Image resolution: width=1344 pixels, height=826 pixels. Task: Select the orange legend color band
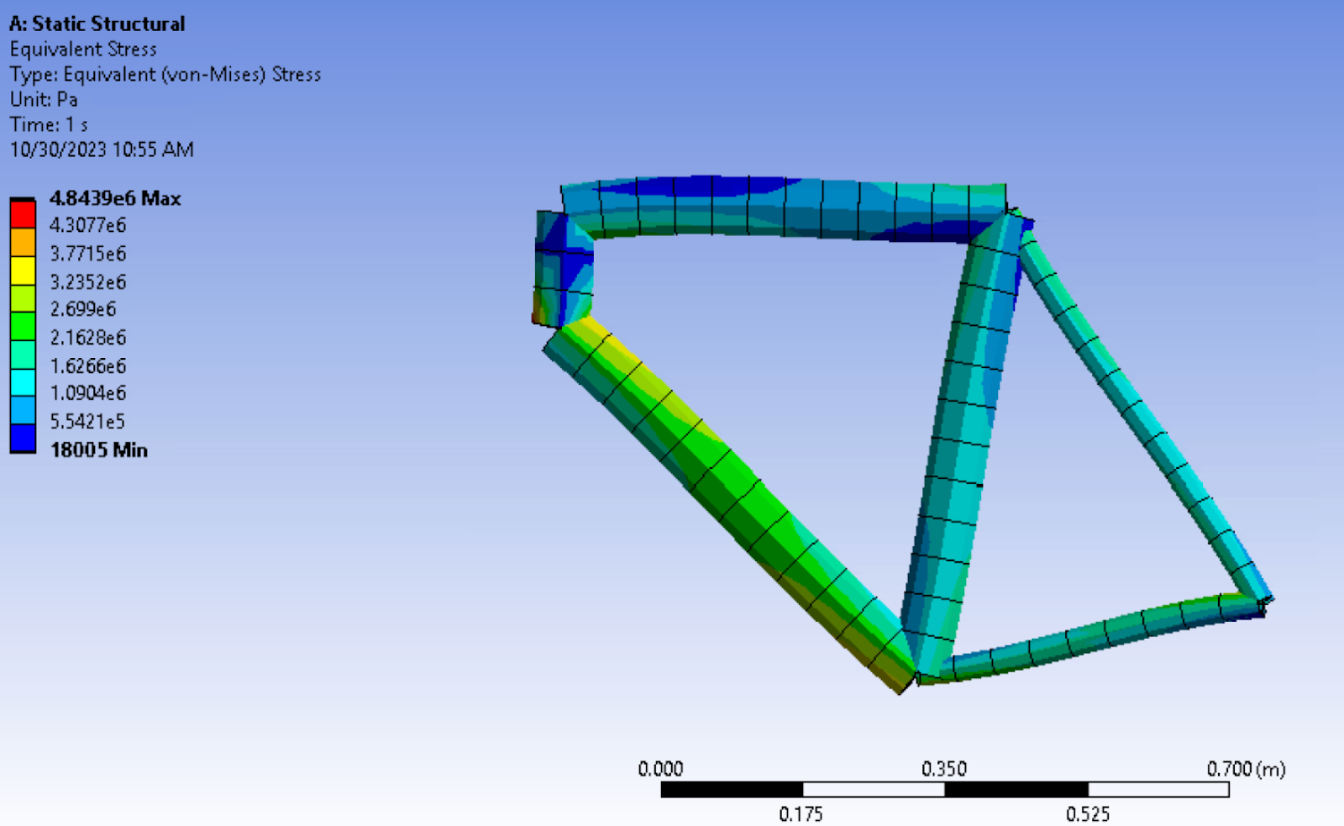pyautogui.click(x=23, y=243)
